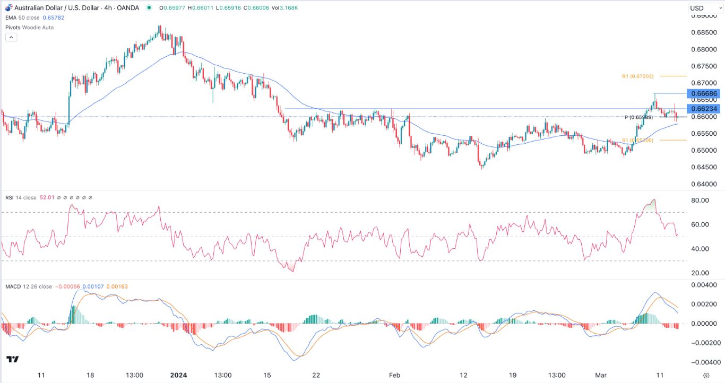The image size is (725, 383).
Task: Click the Feb label on the time axis
Action: (x=394, y=375)
